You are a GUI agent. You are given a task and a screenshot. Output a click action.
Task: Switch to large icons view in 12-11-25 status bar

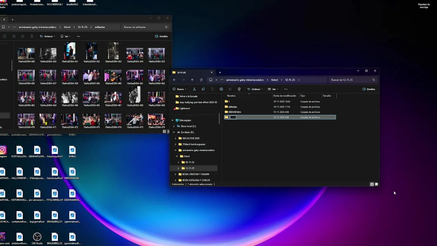pos(377,184)
